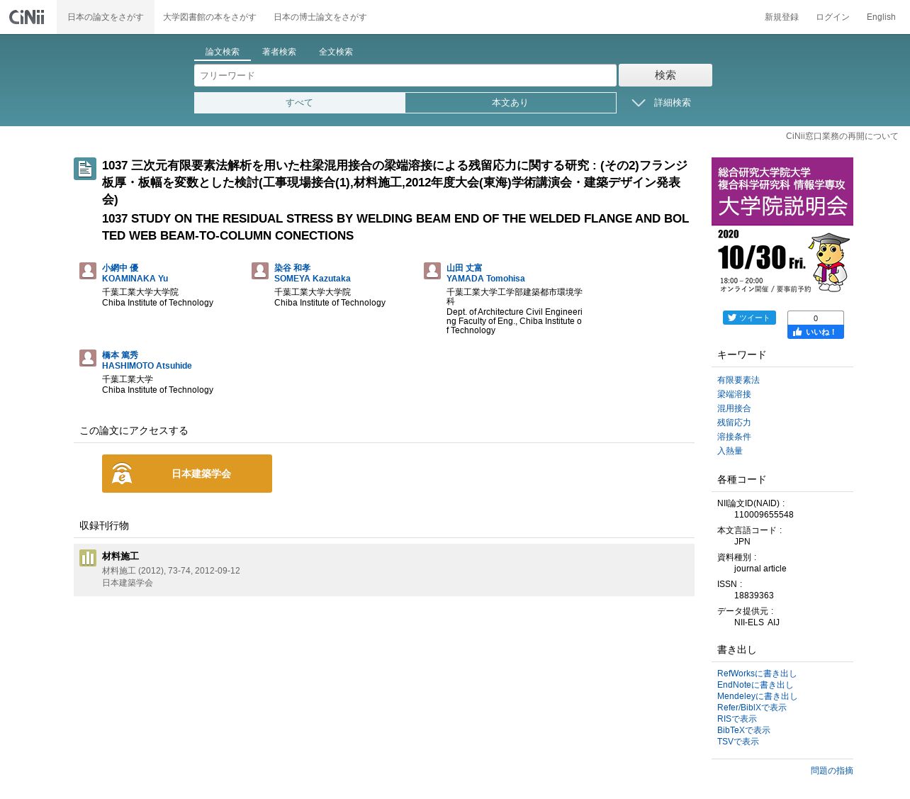Click the フリーワード search input field

(x=405, y=75)
